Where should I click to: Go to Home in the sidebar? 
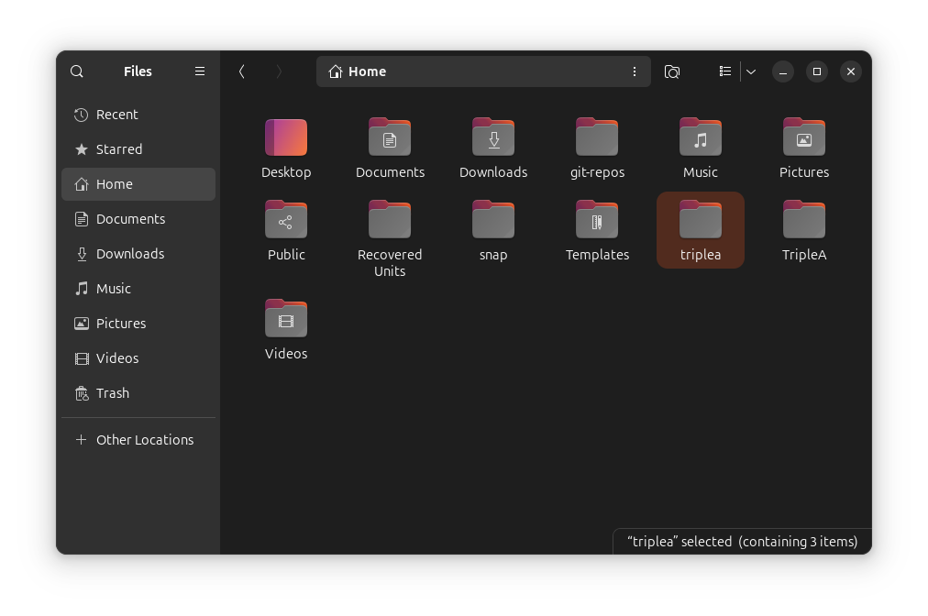coord(138,184)
